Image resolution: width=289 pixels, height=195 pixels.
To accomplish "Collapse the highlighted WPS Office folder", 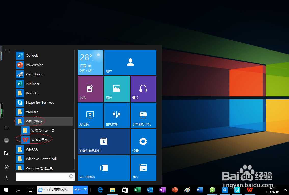I will point(44,121).
